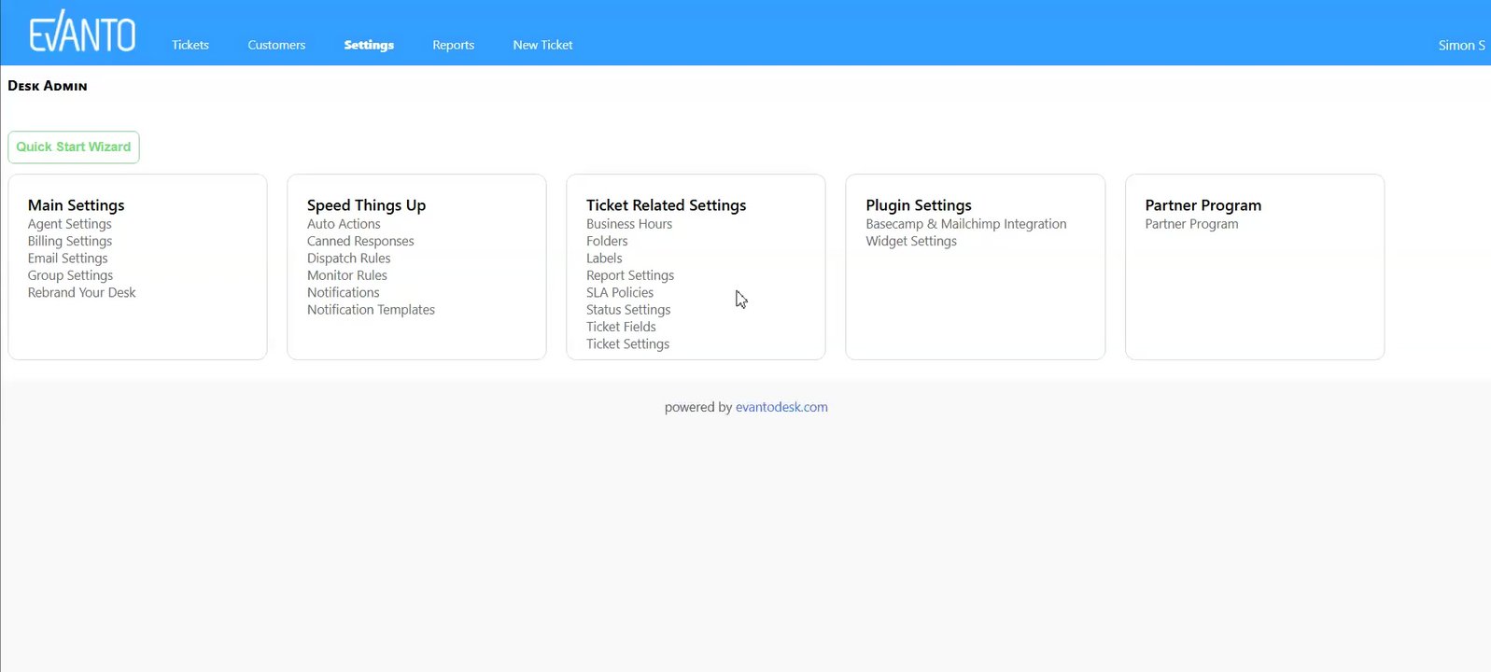Click the Ticket Related Settings heading

(667, 205)
